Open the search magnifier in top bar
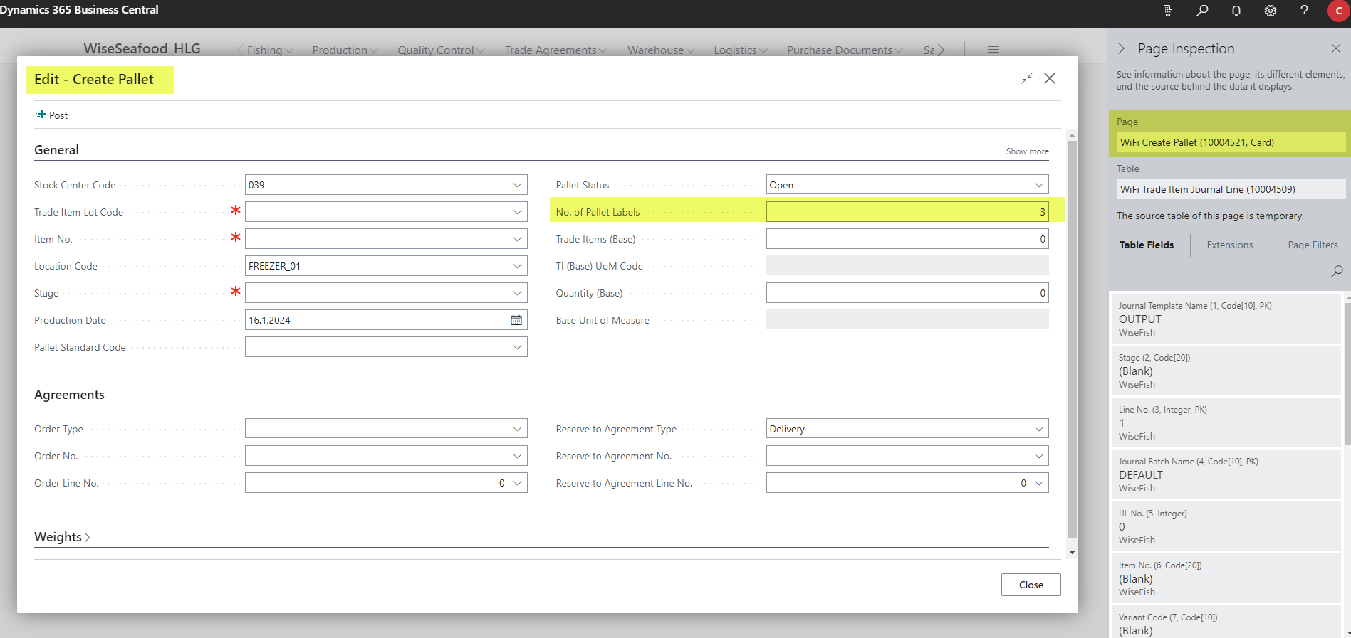The width and height of the screenshot is (1351, 638). pos(1202,11)
